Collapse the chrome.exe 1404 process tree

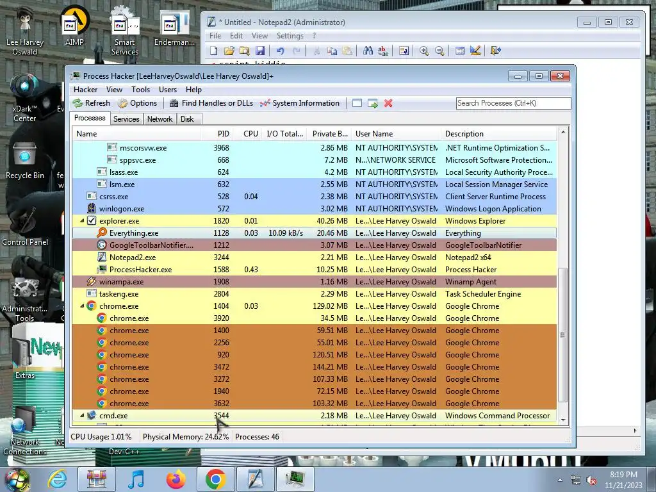[82, 306]
